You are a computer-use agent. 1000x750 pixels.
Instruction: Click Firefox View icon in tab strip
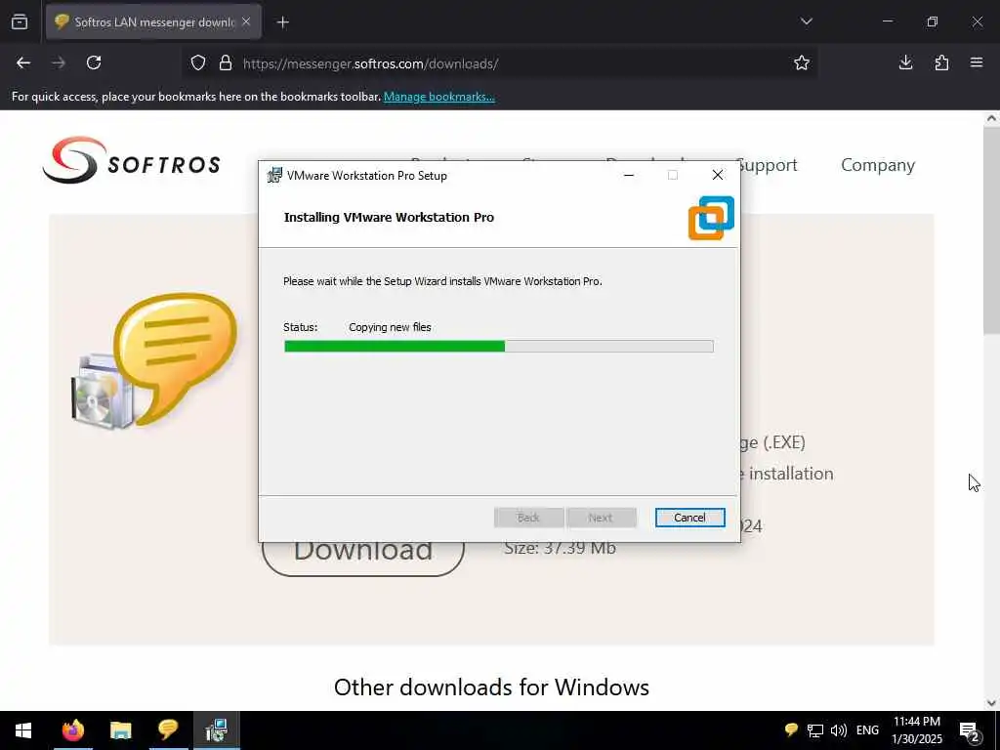pyautogui.click(x=20, y=21)
